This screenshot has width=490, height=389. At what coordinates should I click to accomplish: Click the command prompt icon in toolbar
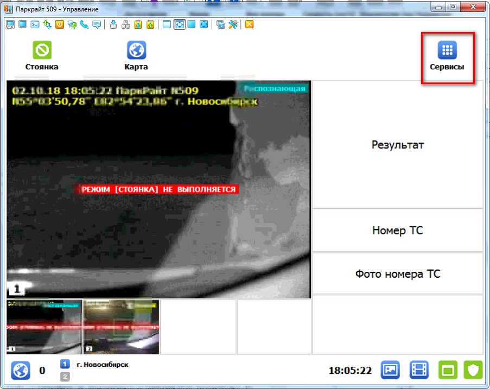(x=34, y=24)
